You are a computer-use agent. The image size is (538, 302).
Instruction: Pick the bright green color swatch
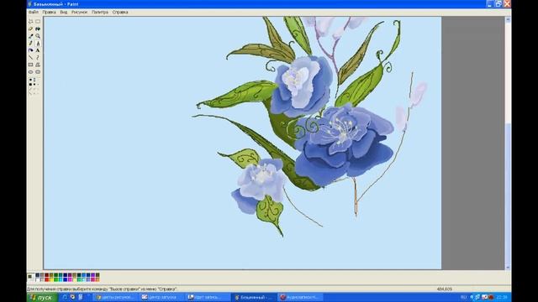point(56,279)
